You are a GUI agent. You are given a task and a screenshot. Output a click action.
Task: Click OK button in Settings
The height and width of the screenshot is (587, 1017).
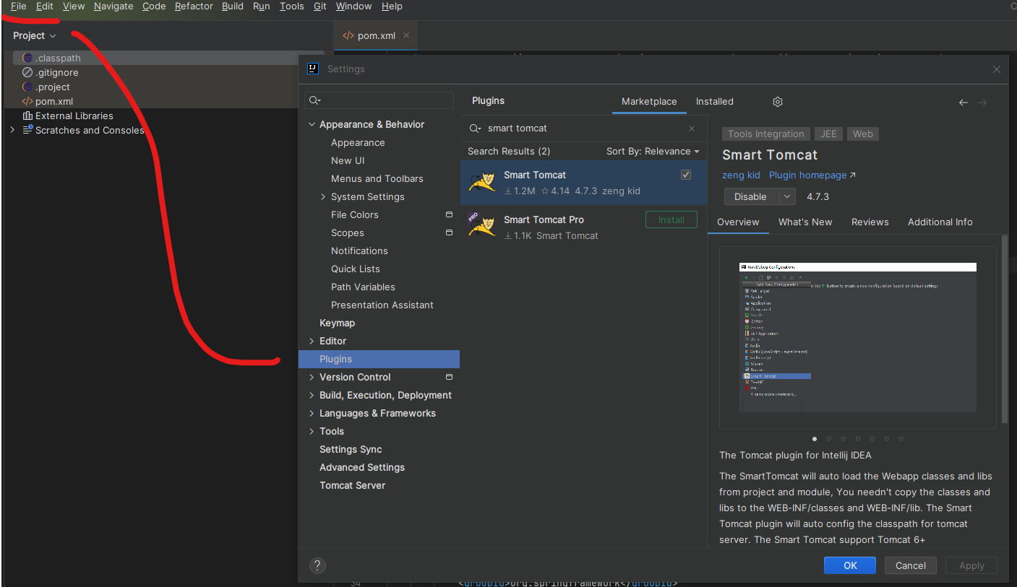(x=850, y=565)
